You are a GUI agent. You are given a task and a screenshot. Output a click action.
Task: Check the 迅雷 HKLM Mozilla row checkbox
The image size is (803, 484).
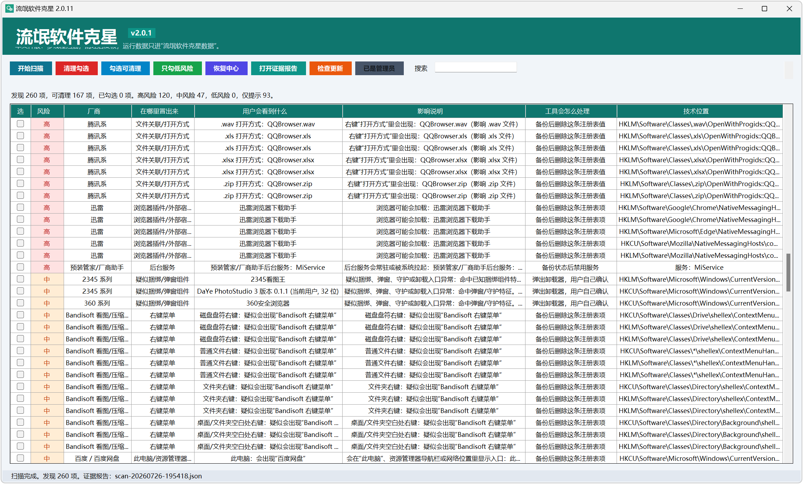(x=20, y=255)
